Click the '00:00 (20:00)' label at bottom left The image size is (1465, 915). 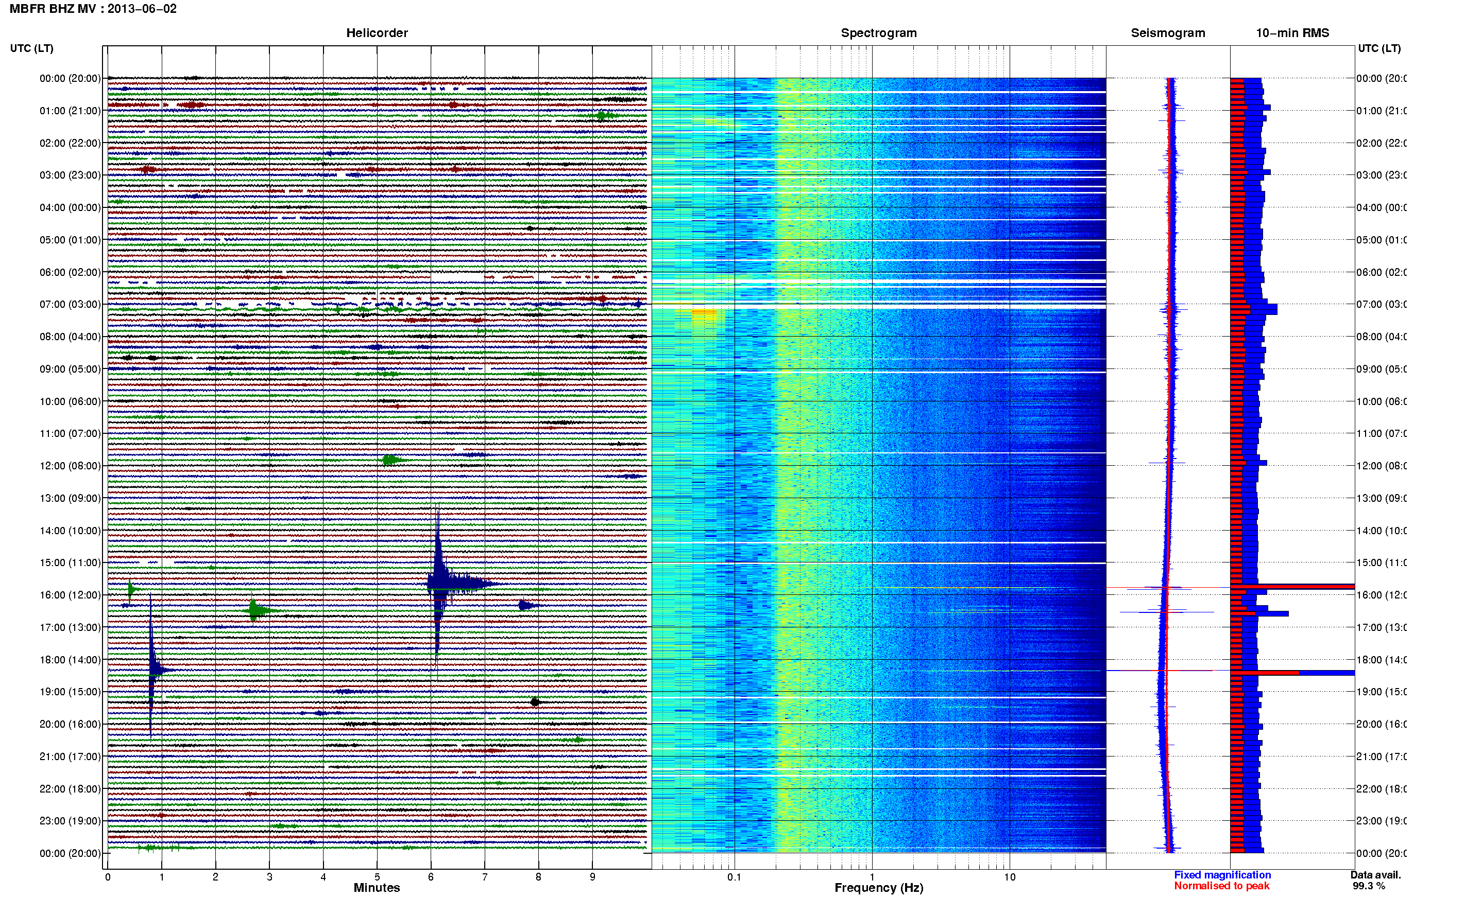70,853
